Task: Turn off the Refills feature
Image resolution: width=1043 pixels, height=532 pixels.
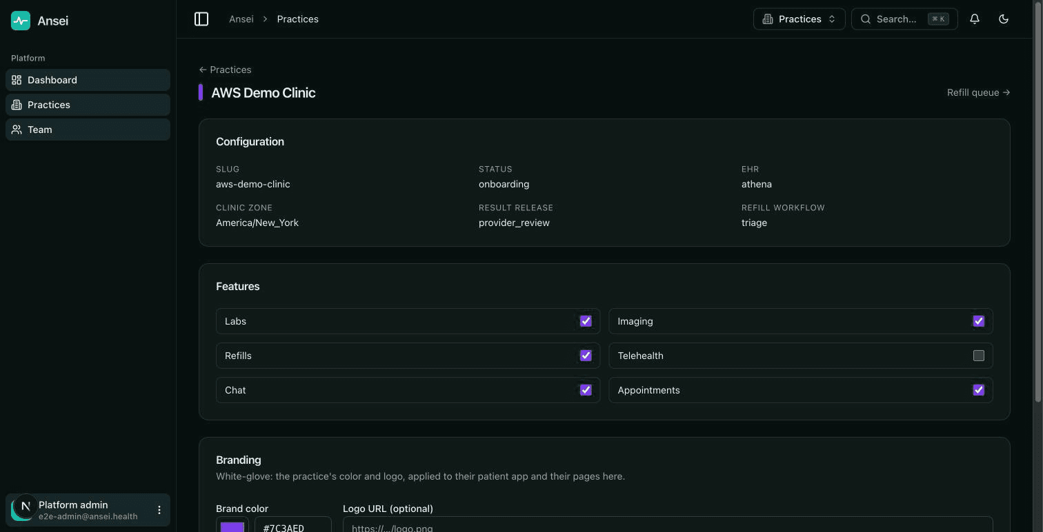Action: 586,356
